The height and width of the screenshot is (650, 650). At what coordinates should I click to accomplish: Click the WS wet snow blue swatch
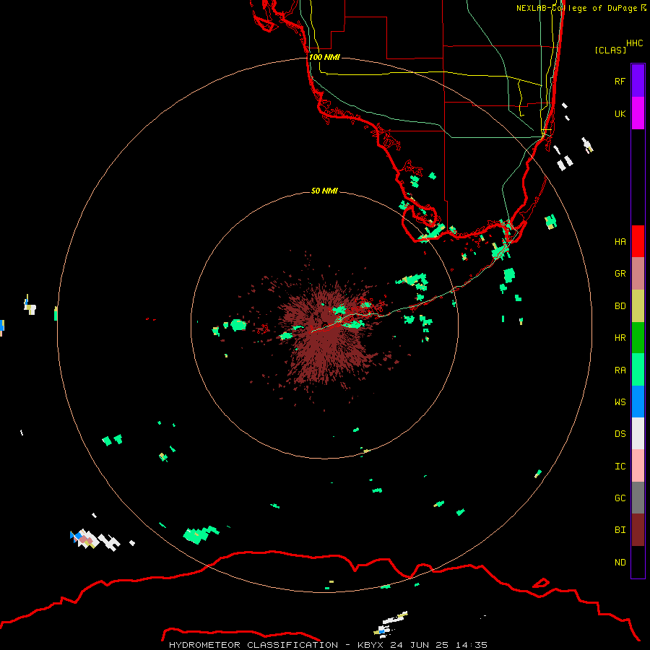638,402
